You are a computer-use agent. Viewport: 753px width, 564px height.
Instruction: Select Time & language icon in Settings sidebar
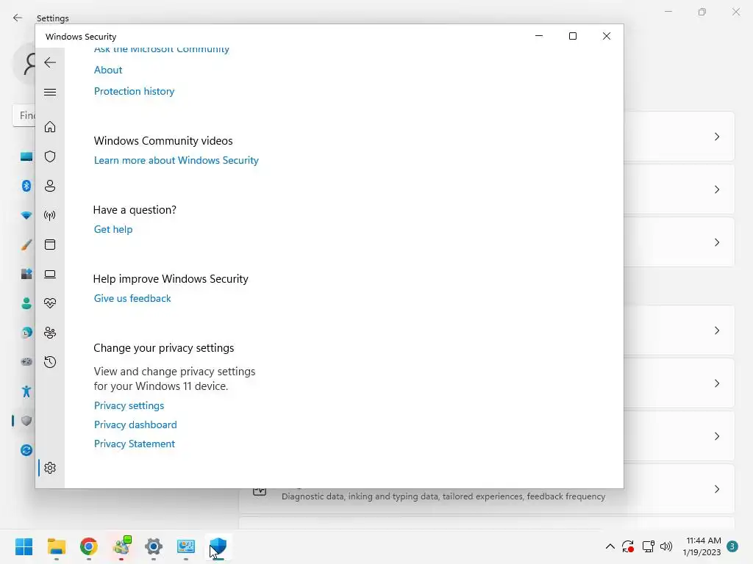coord(26,333)
